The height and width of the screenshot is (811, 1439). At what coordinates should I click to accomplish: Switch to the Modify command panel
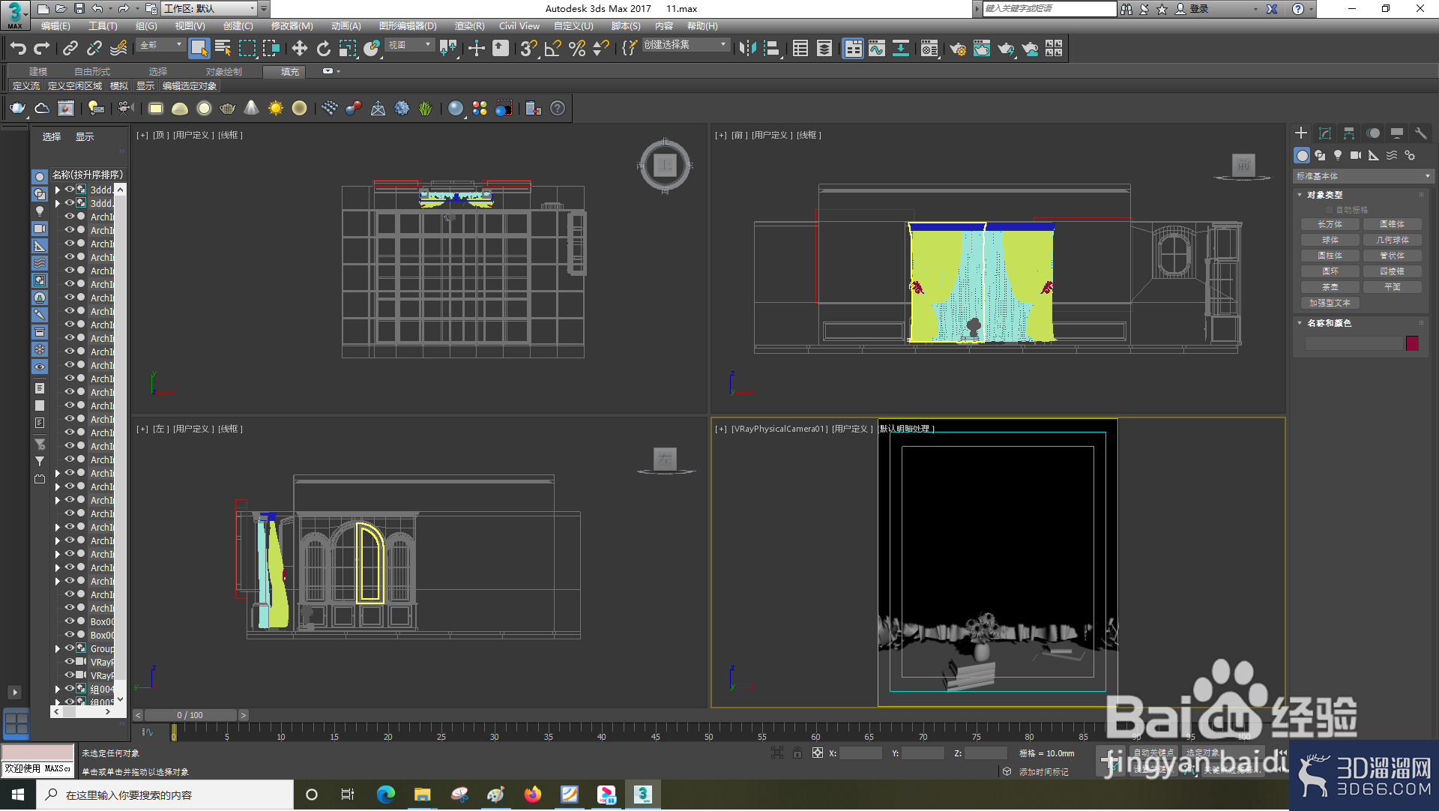pyautogui.click(x=1325, y=133)
